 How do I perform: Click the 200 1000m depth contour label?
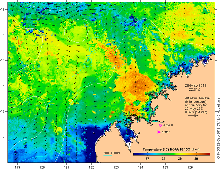click(x=112, y=153)
